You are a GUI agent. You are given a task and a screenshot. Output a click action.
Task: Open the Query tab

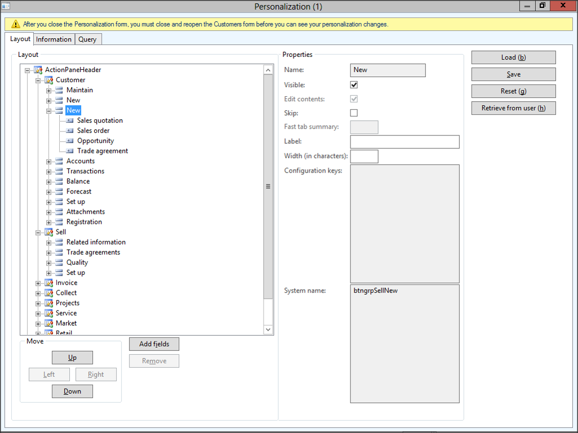[x=87, y=39]
